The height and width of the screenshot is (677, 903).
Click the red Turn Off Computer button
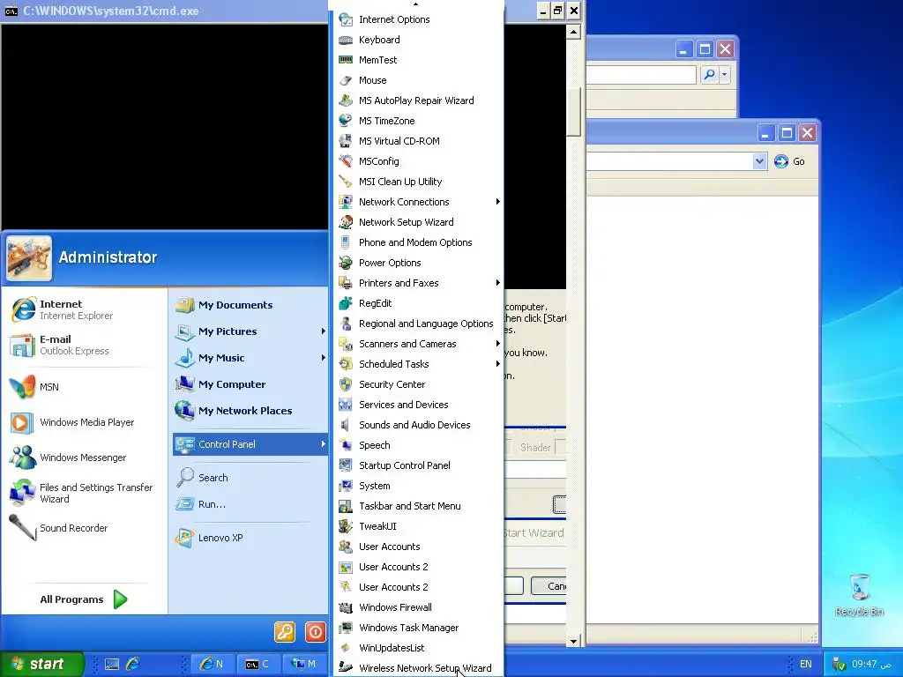316,632
